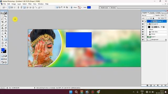The width and height of the screenshot is (168, 94).
Task: Open the Brushes palette tab
Action: tap(113, 8)
